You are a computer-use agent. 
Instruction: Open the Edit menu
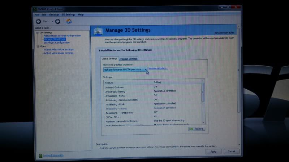pyautogui.click(x=44, y=15)
